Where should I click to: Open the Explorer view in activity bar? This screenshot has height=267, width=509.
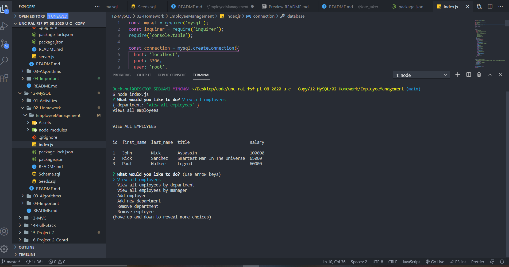click(5, 9)
